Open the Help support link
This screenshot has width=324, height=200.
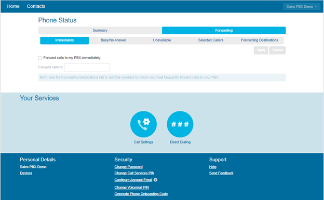point(213,167)
